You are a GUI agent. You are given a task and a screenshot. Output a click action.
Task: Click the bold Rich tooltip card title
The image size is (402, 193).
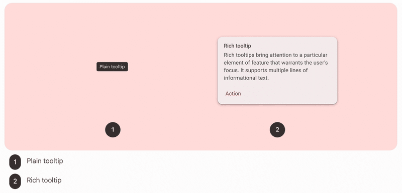(x=237, y=46)
